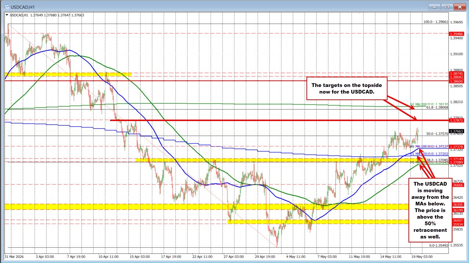The image size is (469, 263).
Task: Click the red price tag 1.37149
Action: 456,159
